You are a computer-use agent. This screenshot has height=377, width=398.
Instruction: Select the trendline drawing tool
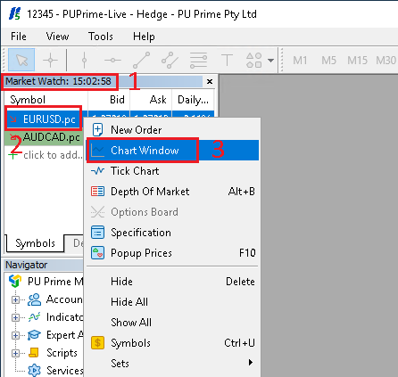(141, 60)
